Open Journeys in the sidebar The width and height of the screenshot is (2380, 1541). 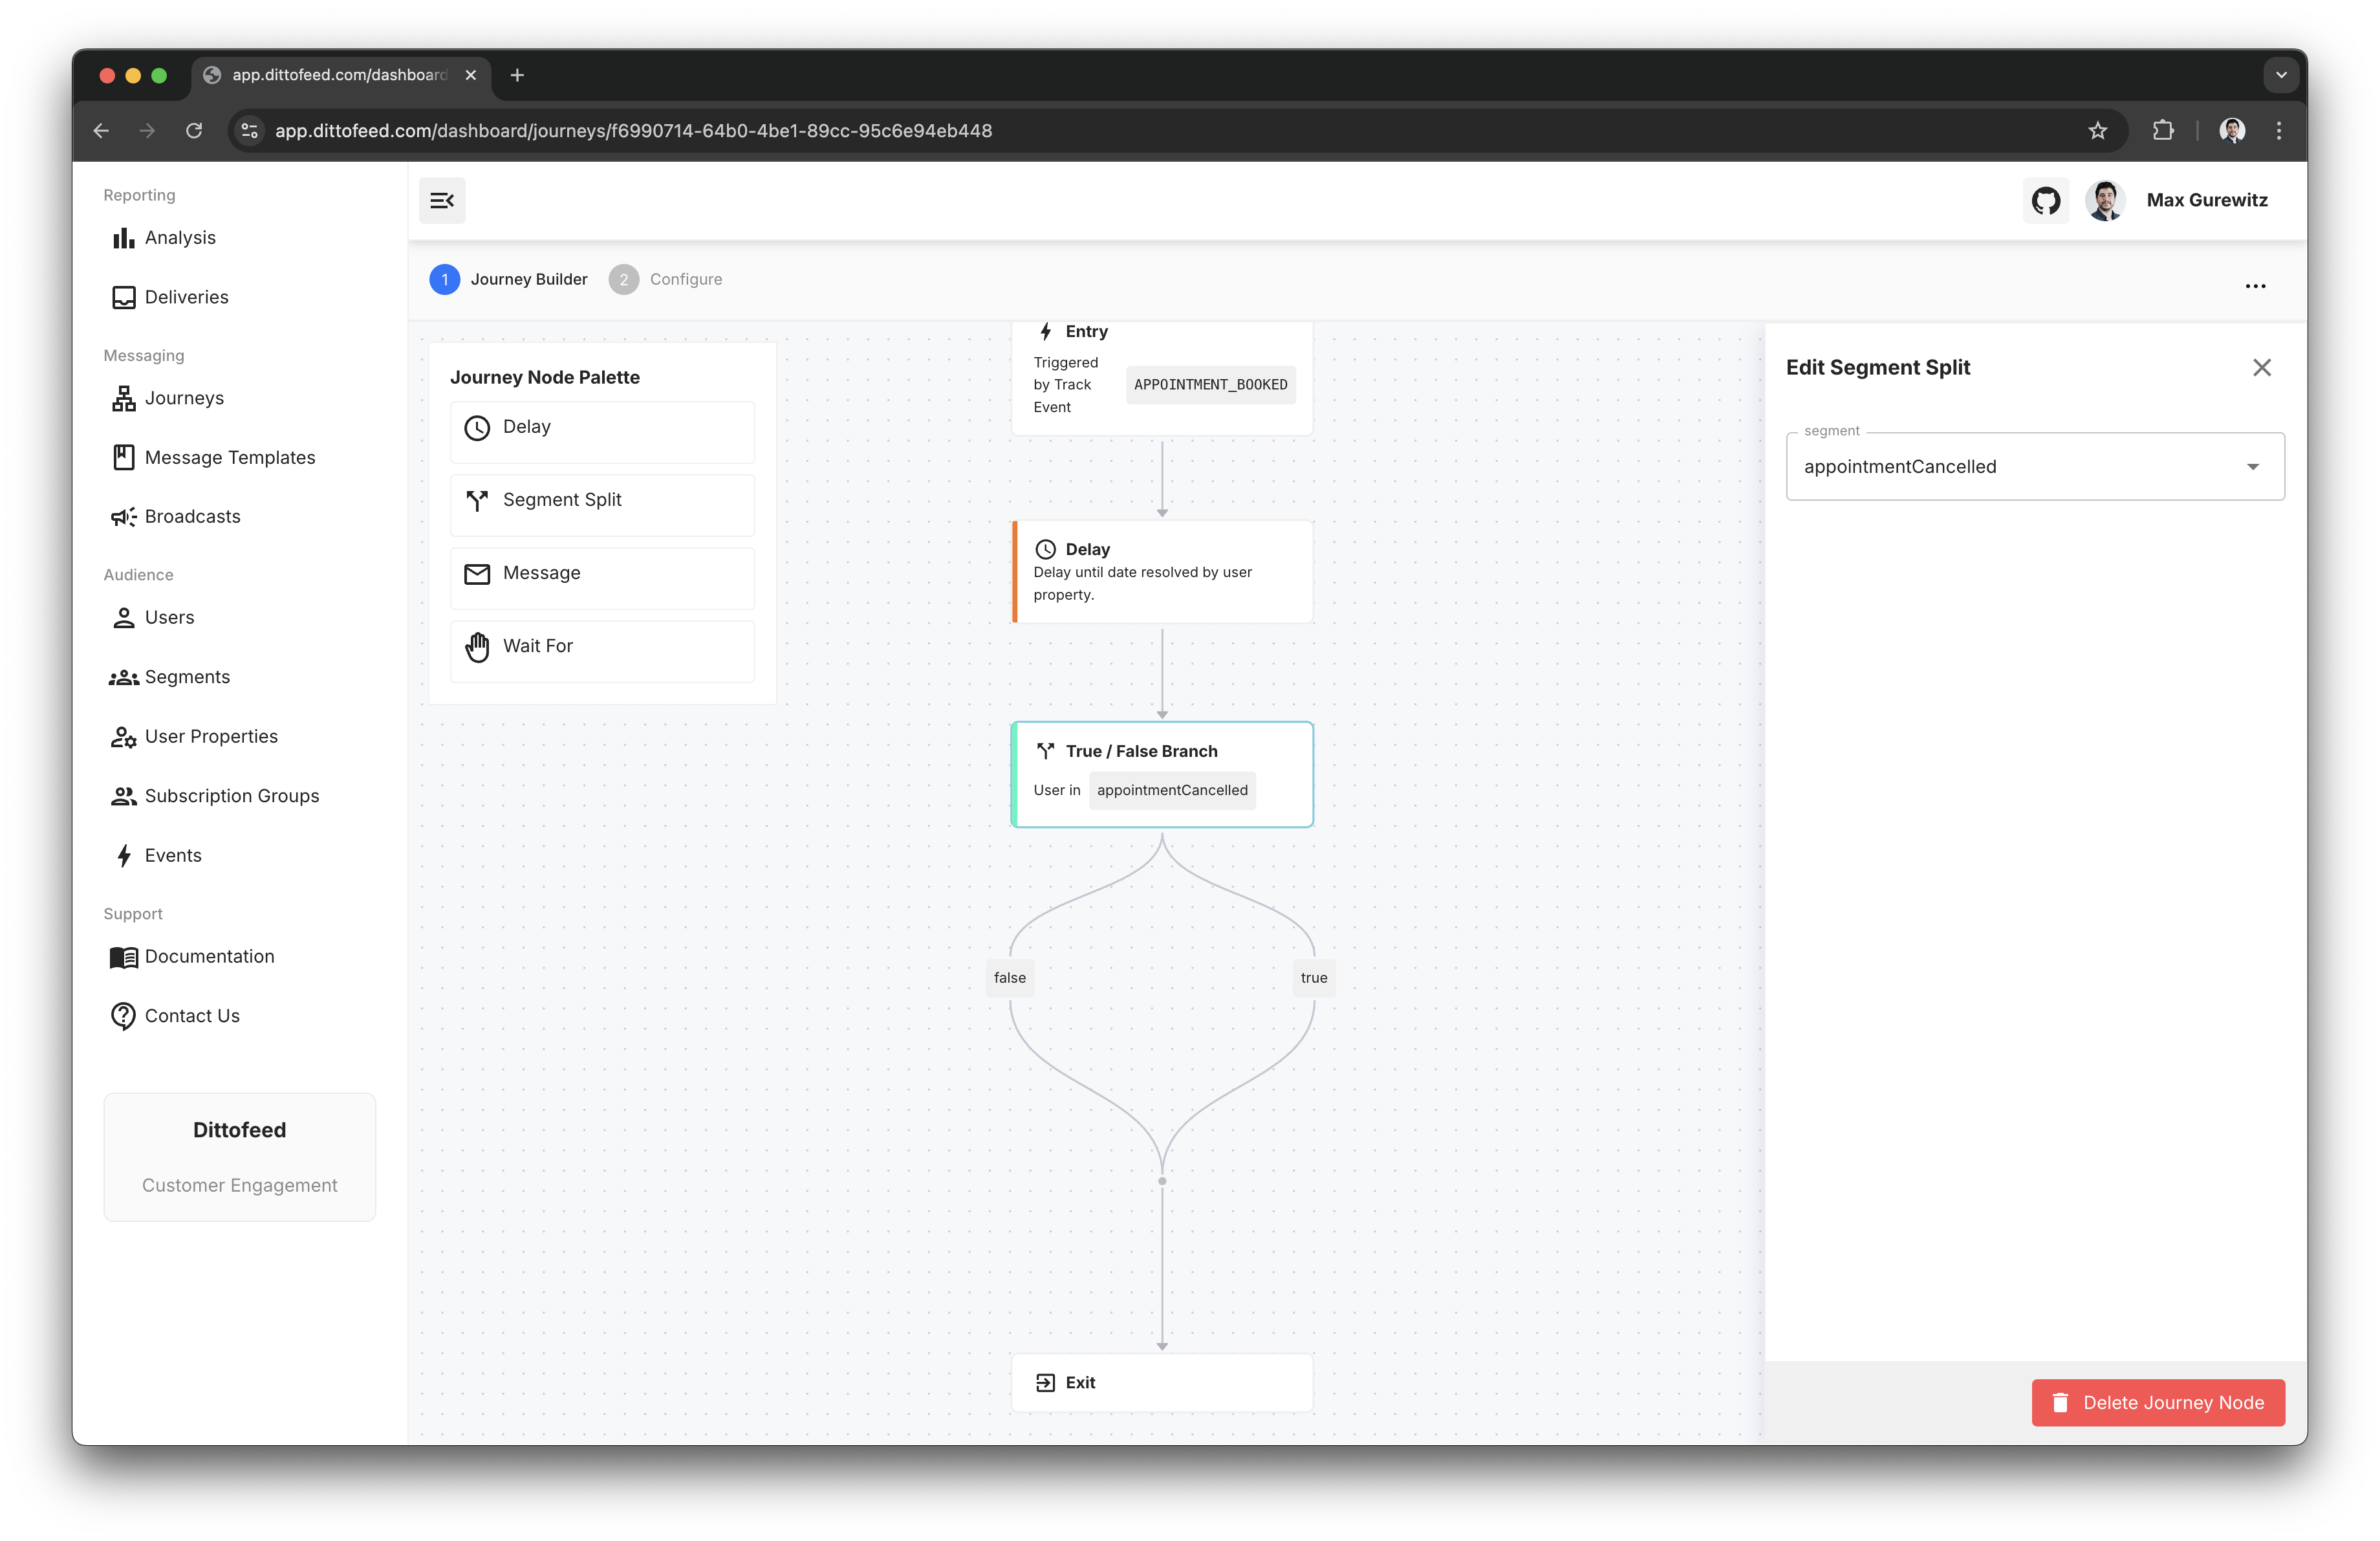(184, 399)
